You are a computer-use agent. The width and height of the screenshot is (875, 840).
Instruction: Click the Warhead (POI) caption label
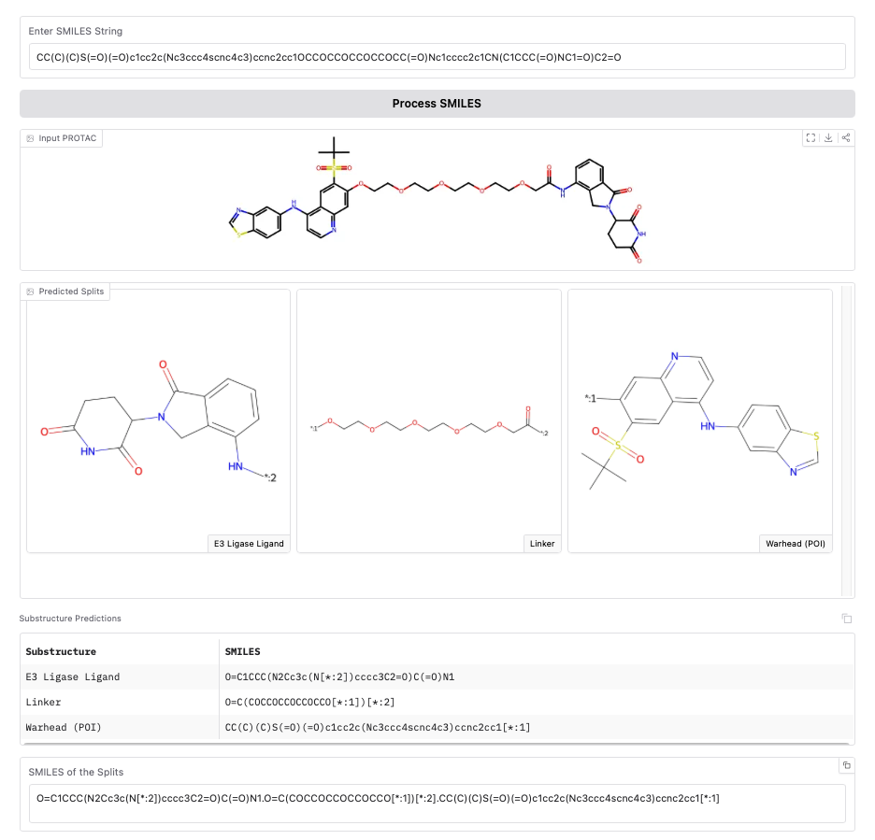[x=796, y=544]
